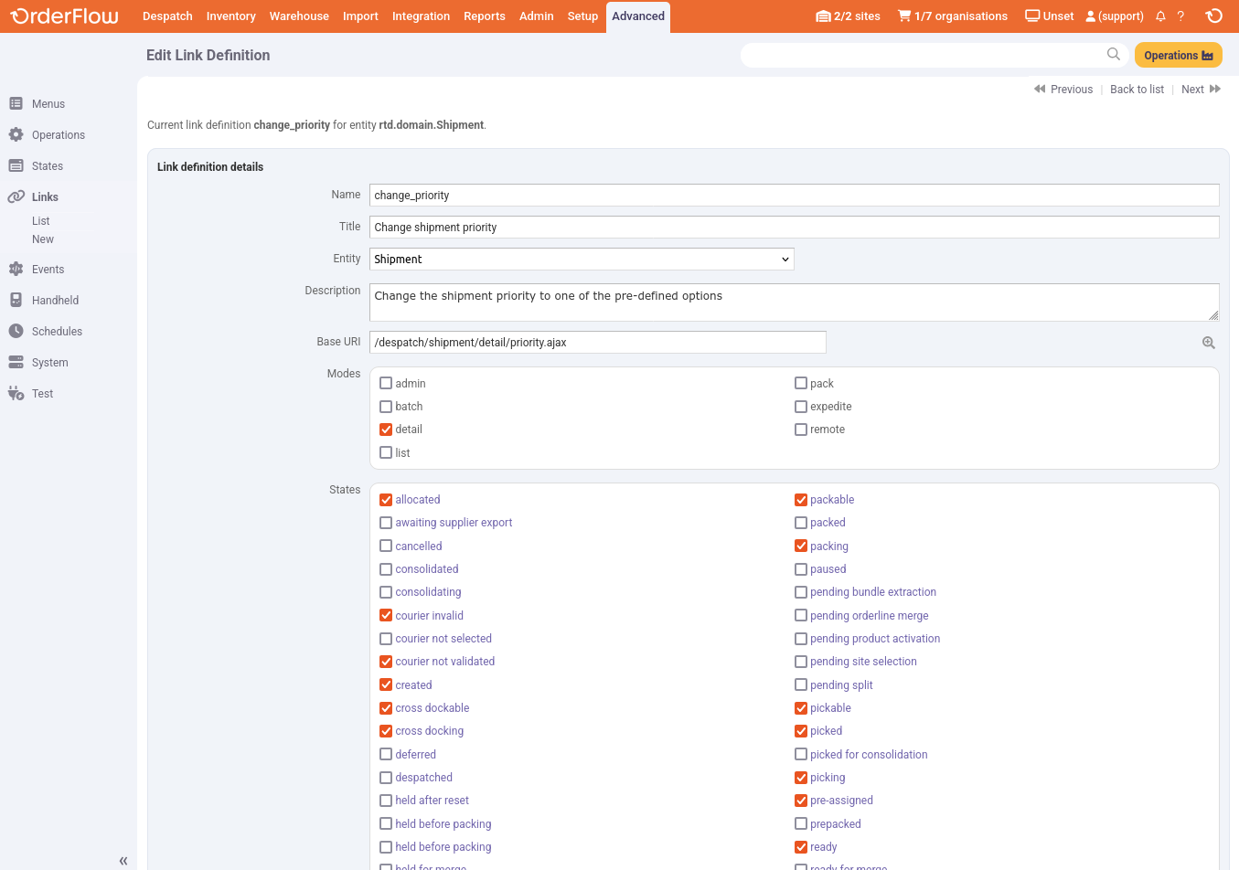This screenshot has width=1239, height=870.
Task: Enable the admin mode checkbox
Action: point(386,384)
